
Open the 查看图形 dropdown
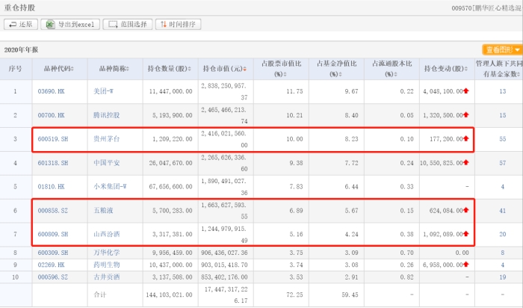pyautogui.click(x=502, y=50)
